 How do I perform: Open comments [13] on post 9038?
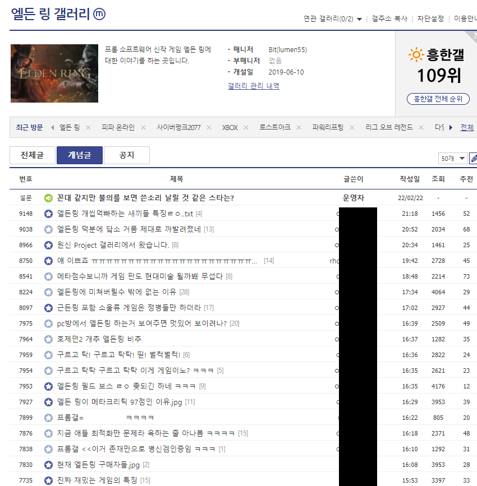click(209, 229)
